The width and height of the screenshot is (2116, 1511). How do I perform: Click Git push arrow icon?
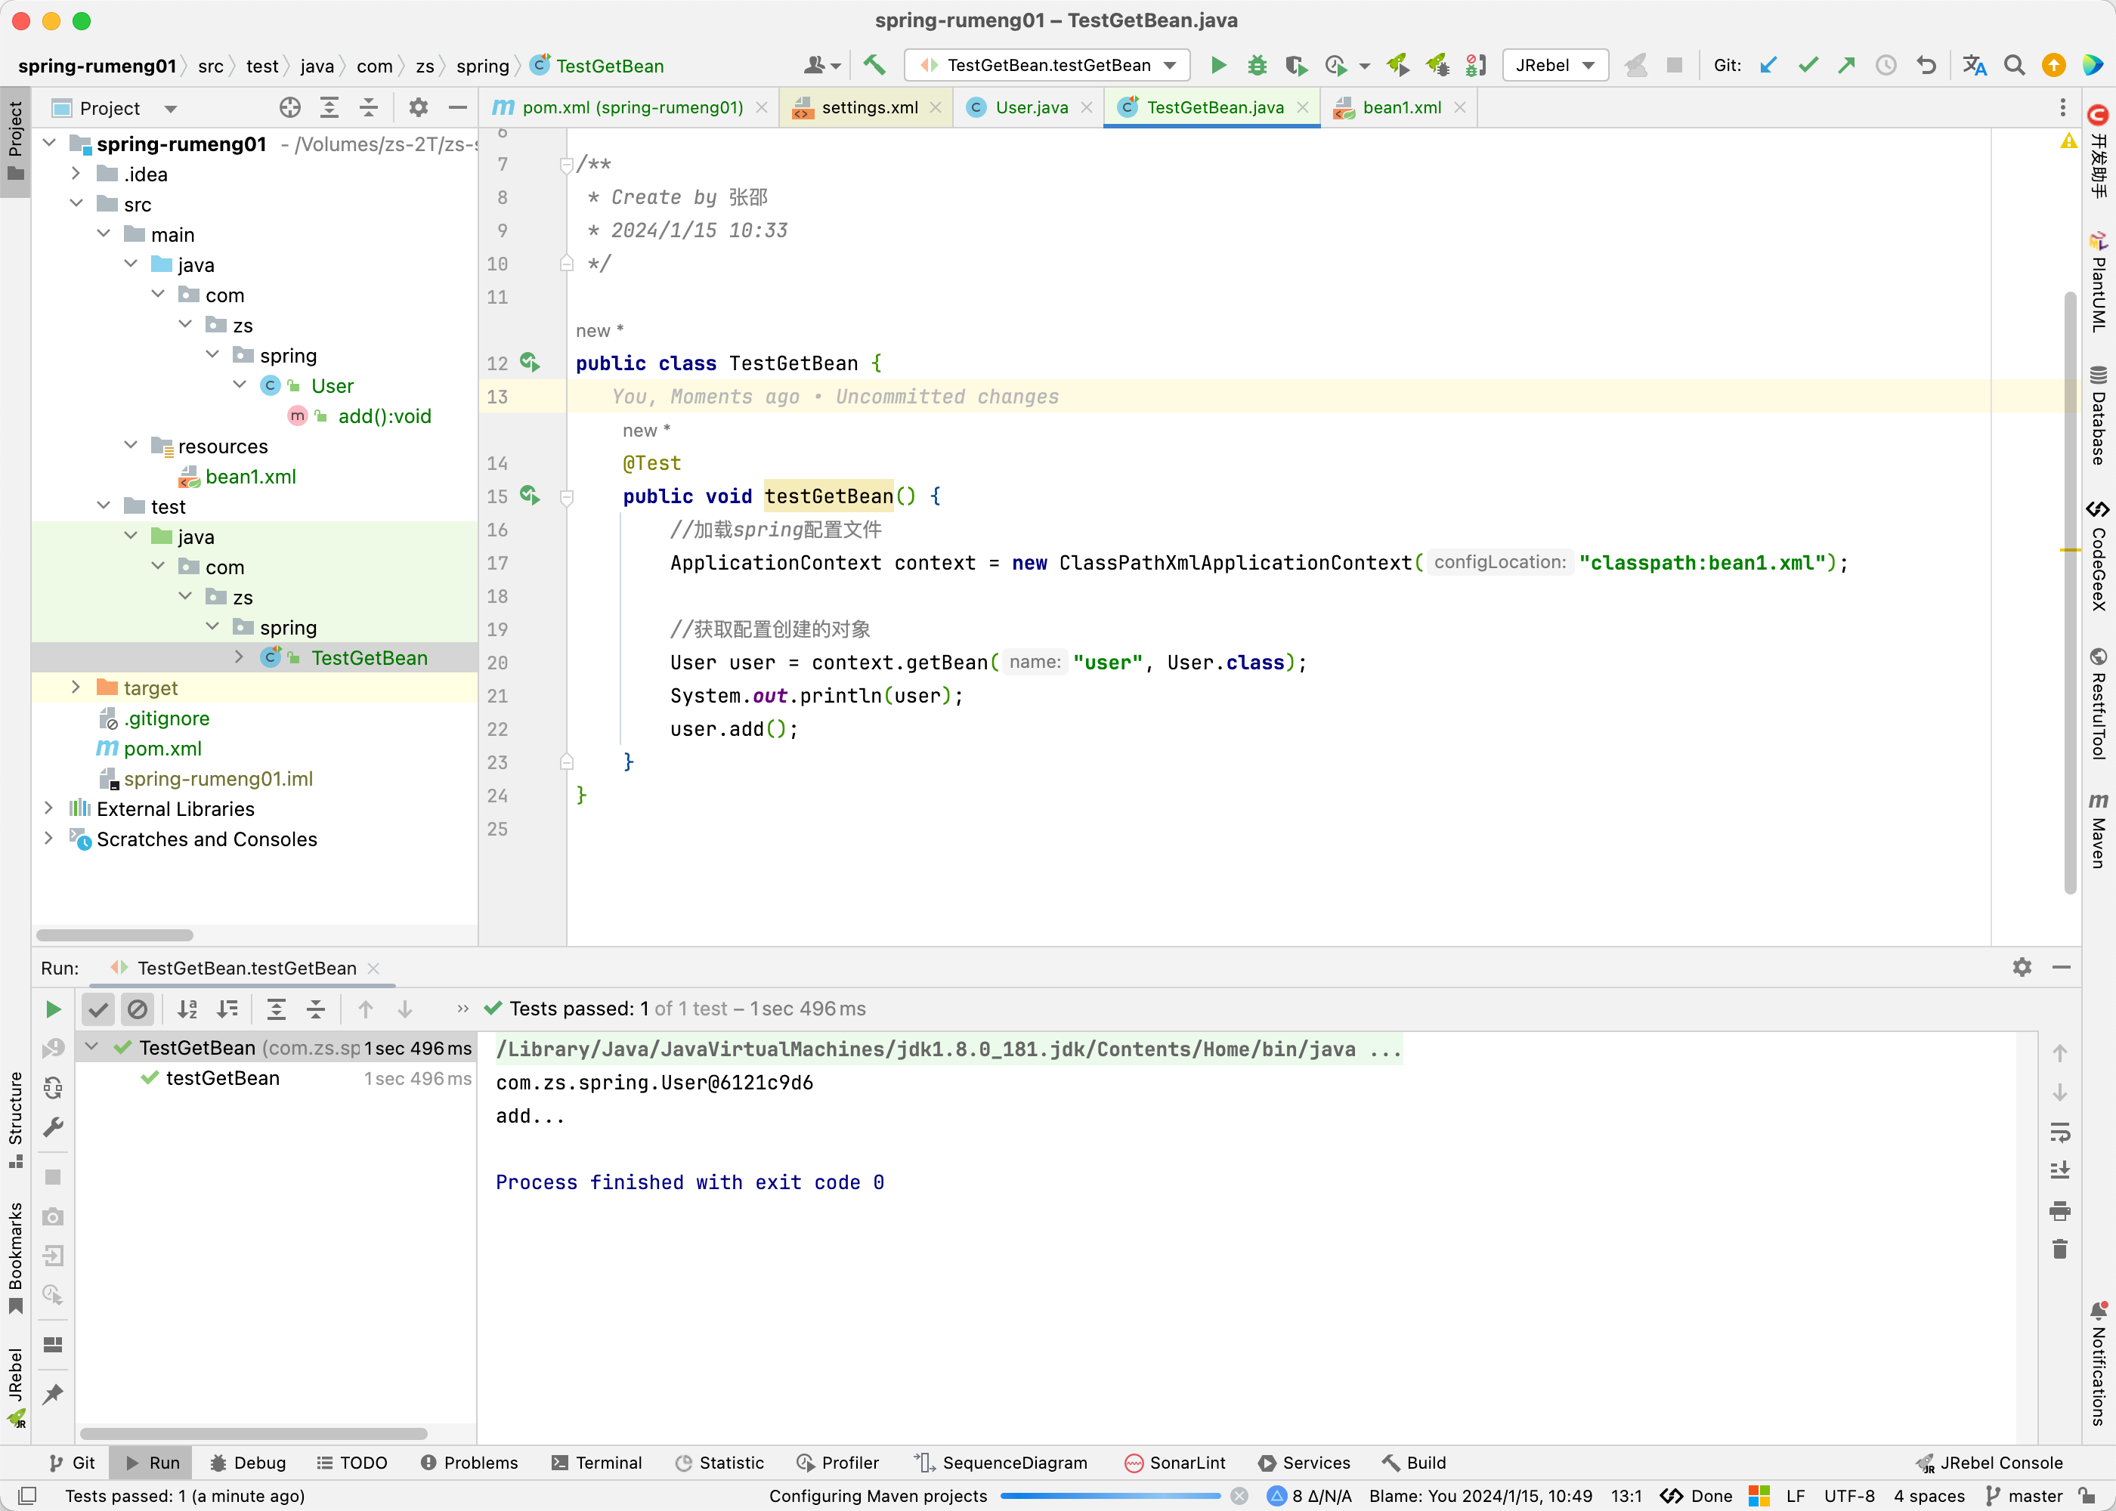(1847, 64)
